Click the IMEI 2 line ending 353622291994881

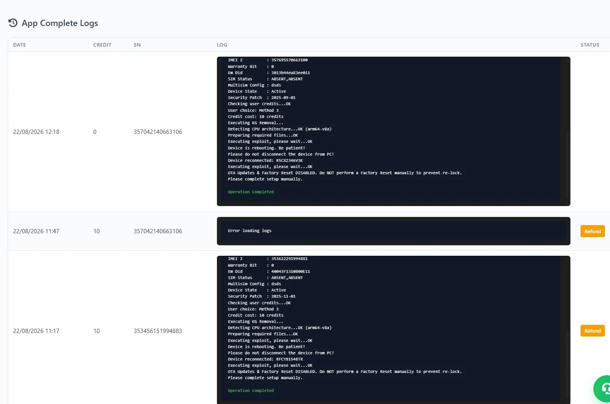click(268, 259)
